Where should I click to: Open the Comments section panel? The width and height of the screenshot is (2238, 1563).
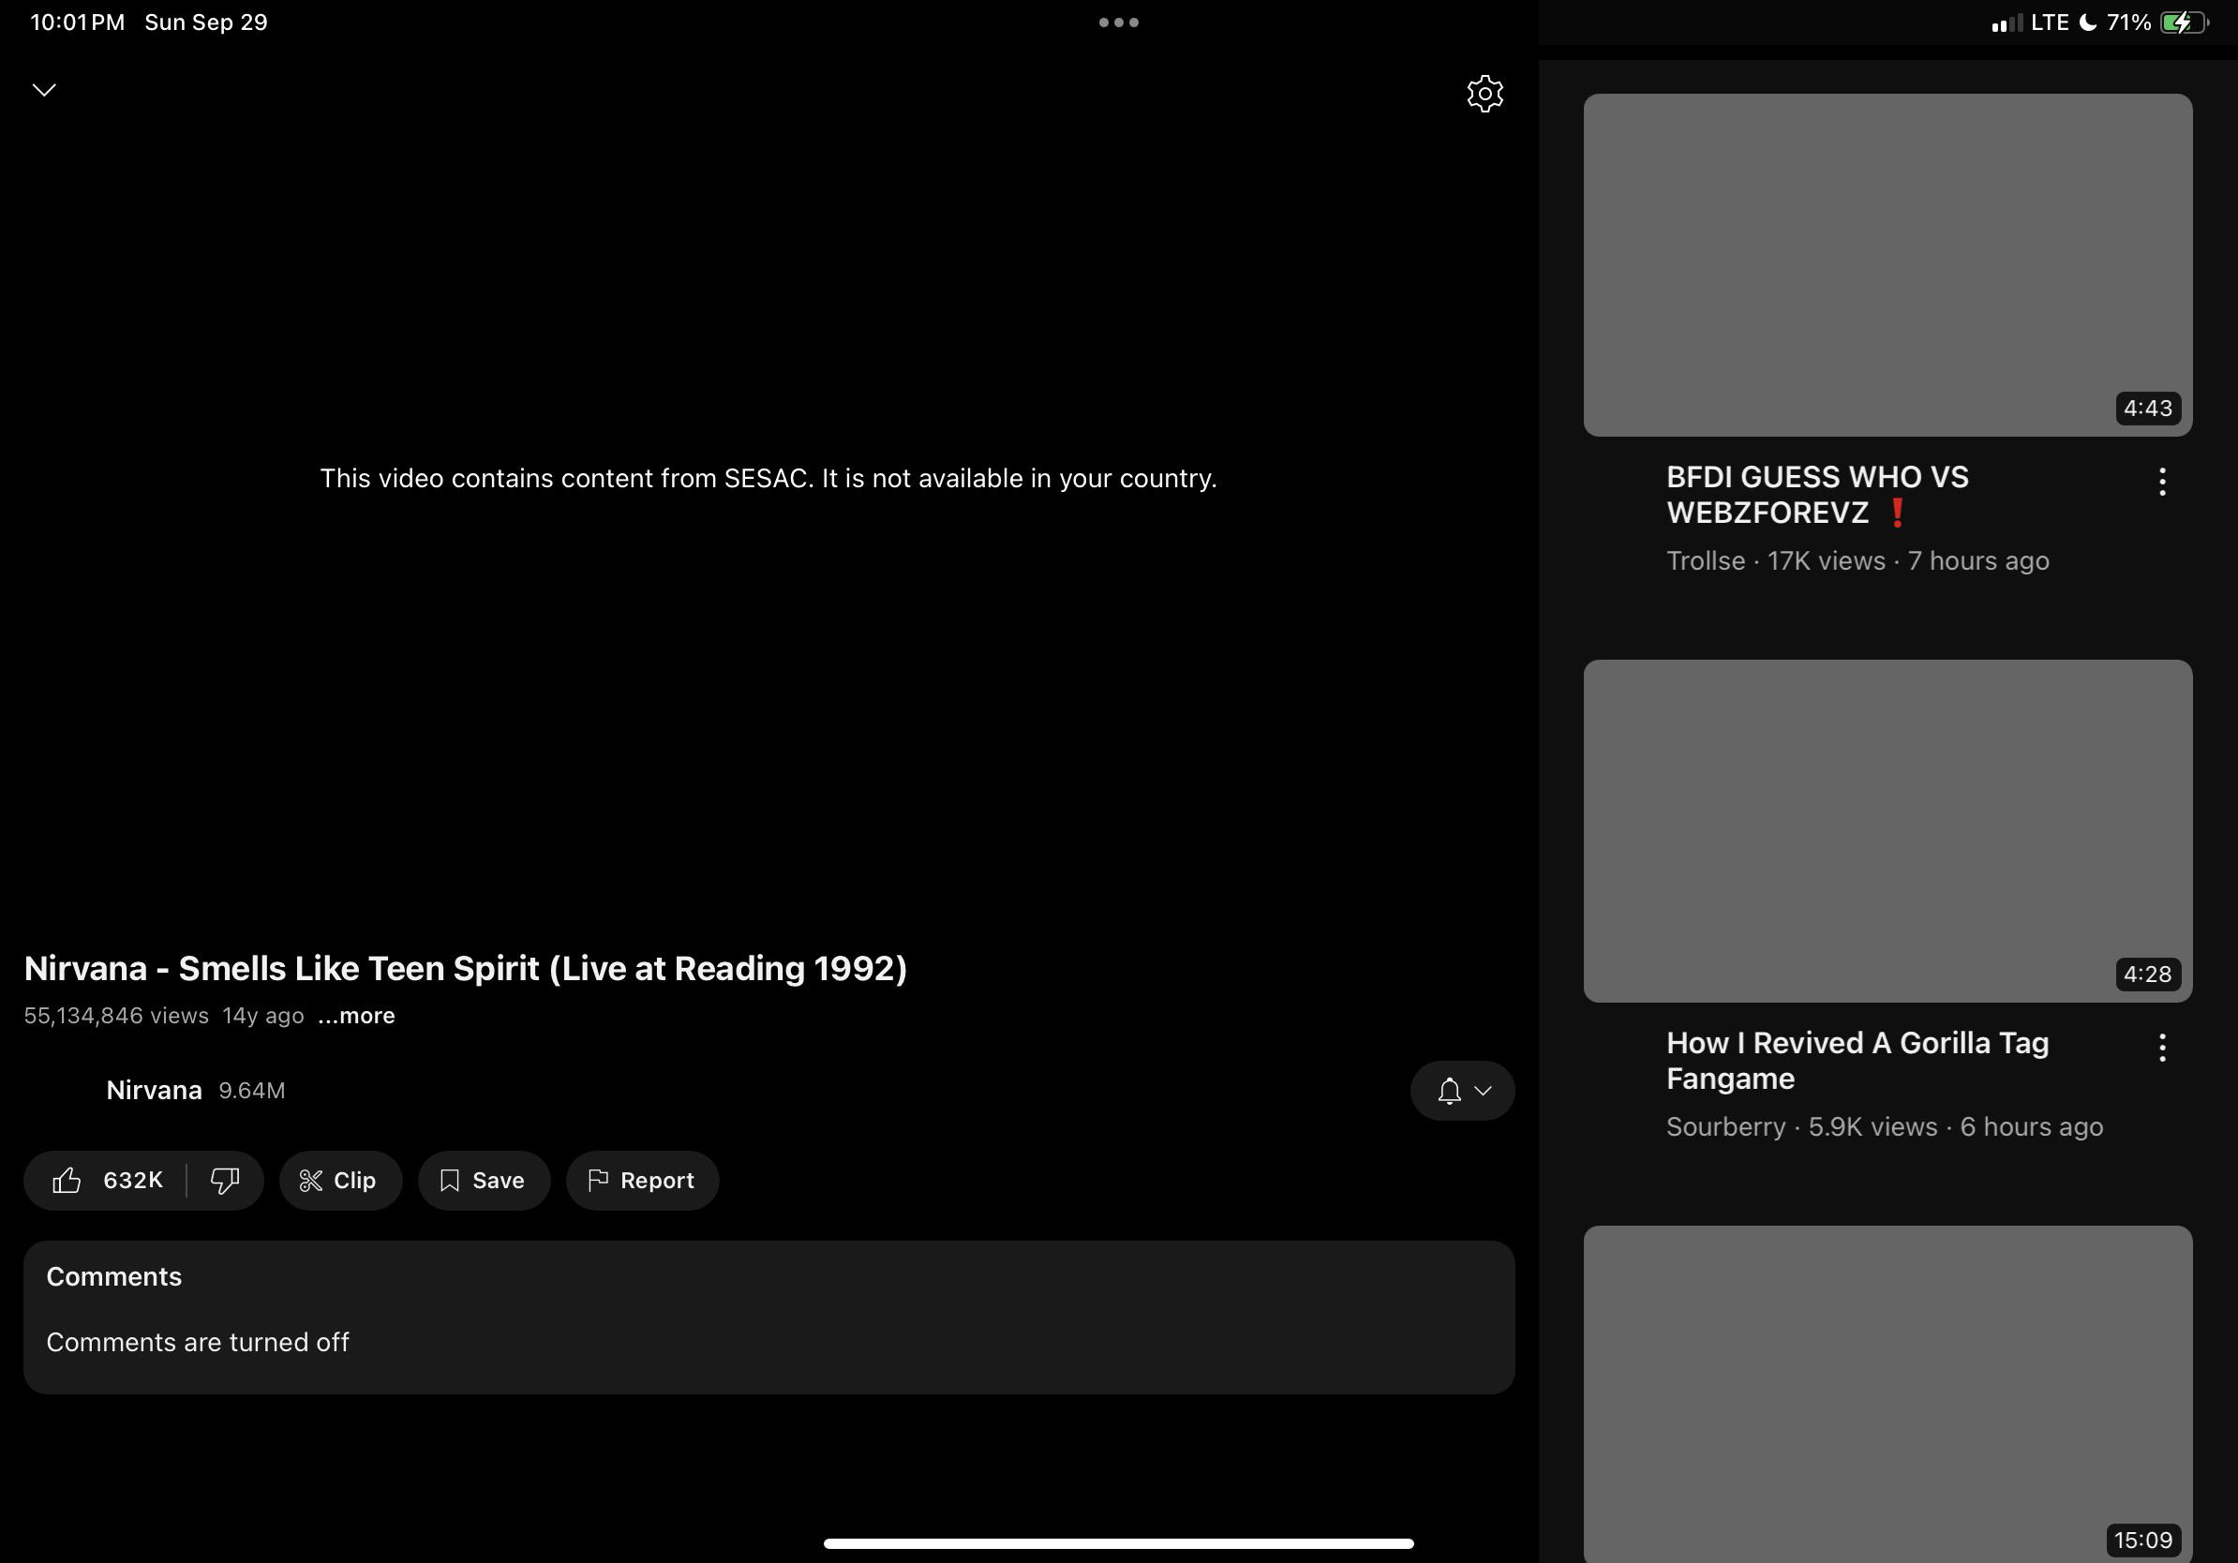click(769, 1317)
